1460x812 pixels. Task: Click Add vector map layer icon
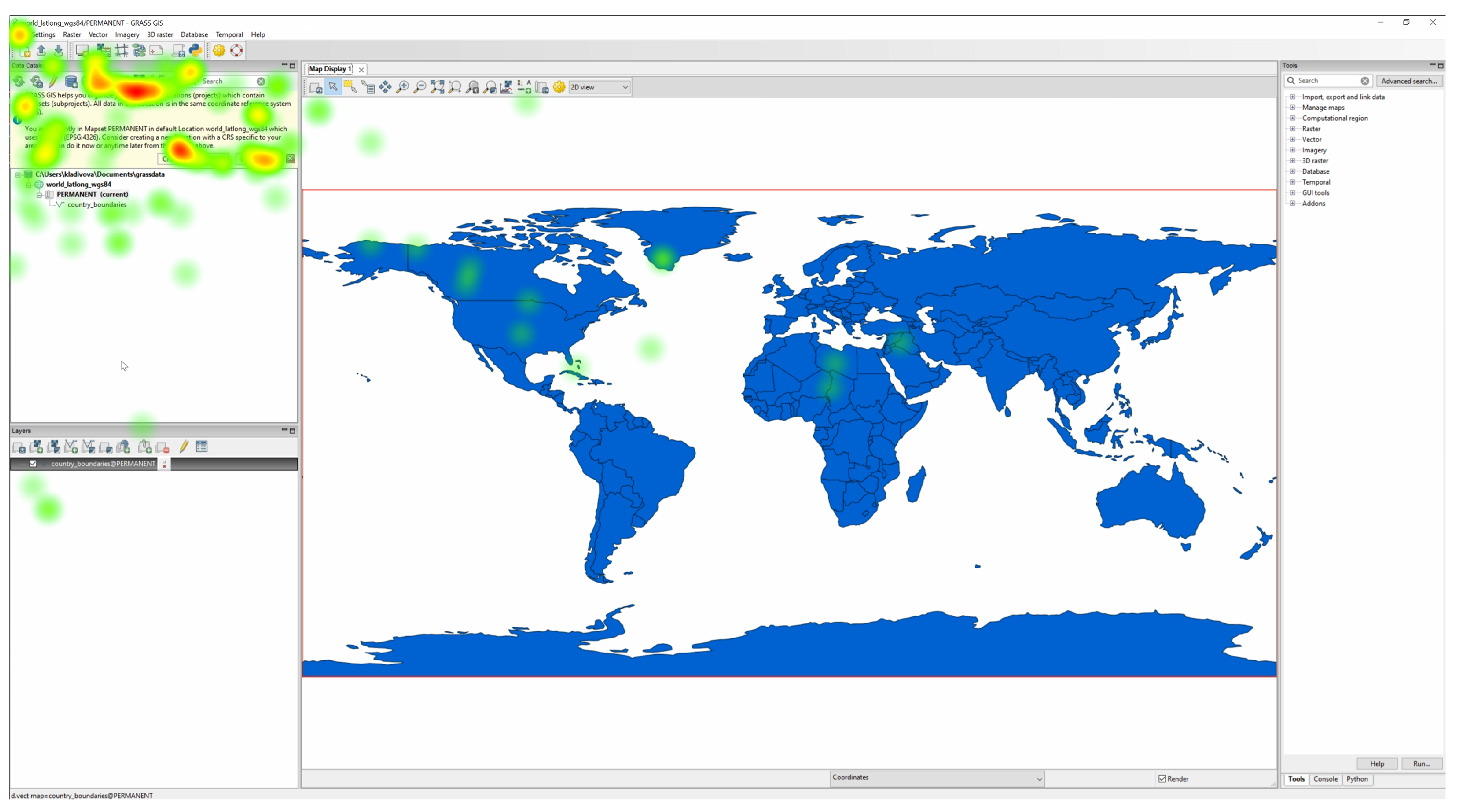[71, 447]
